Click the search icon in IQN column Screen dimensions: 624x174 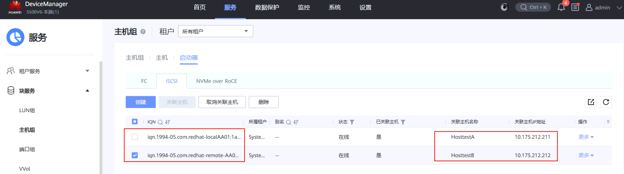coord(160,122)
